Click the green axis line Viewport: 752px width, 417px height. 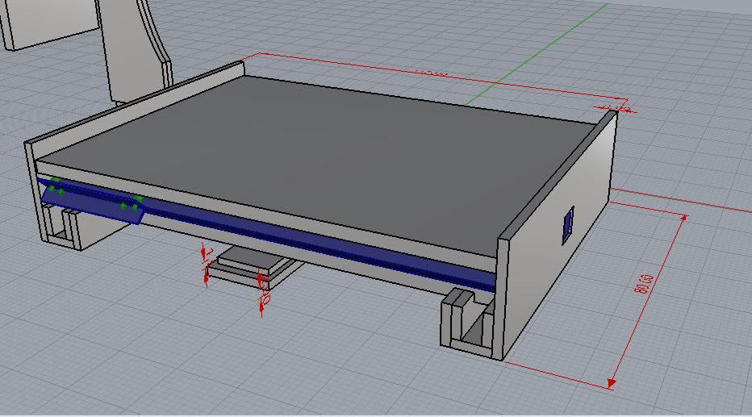coord(537,54)
